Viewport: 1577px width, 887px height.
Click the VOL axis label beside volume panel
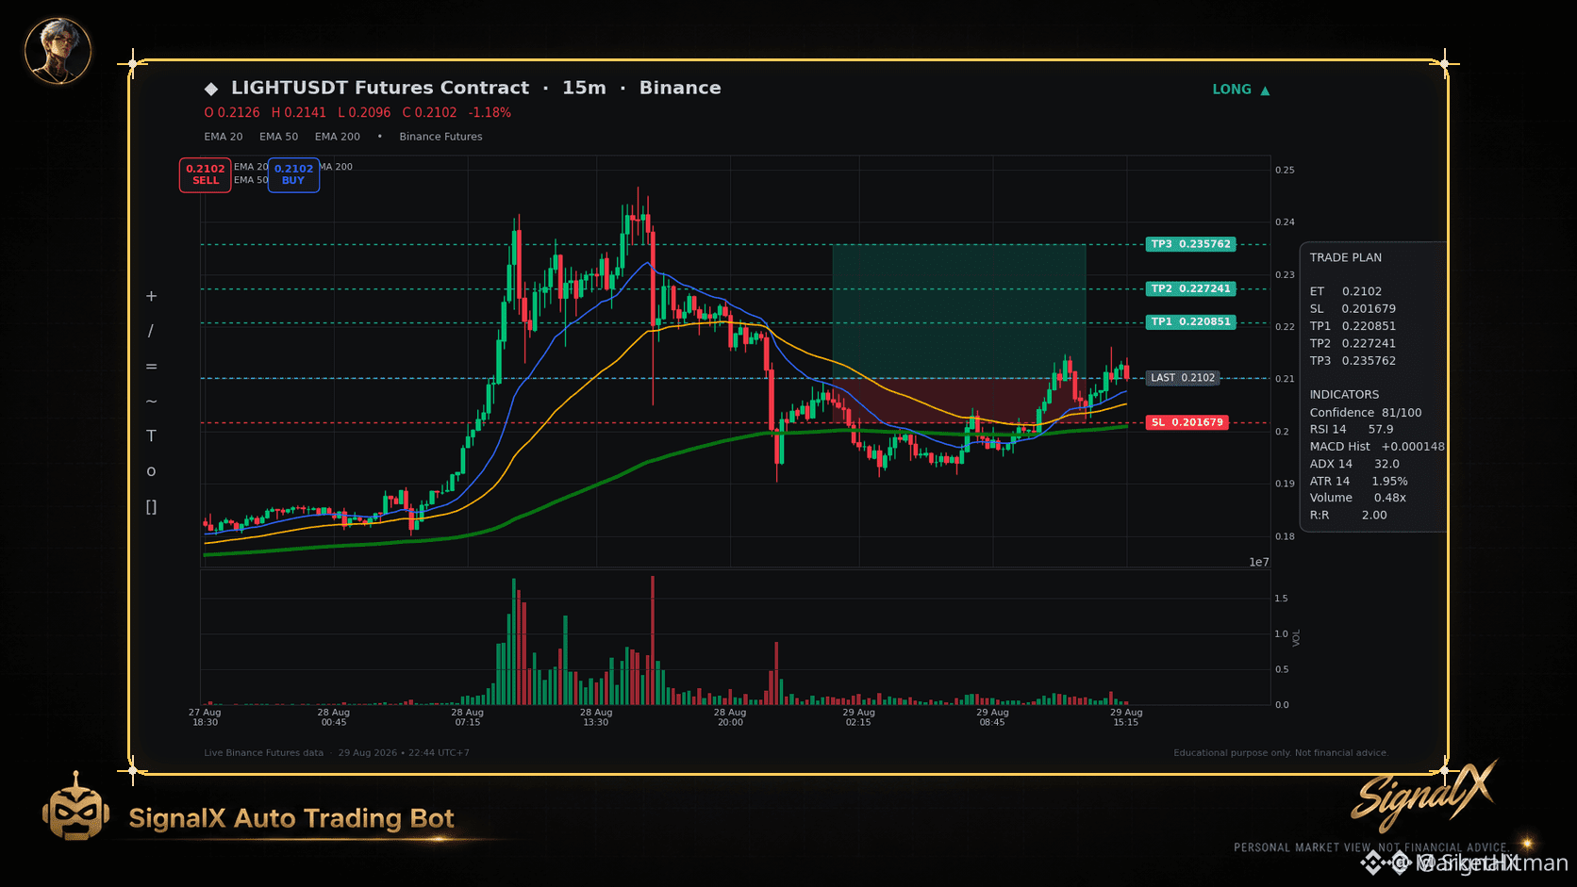(x=1297, y=638)
